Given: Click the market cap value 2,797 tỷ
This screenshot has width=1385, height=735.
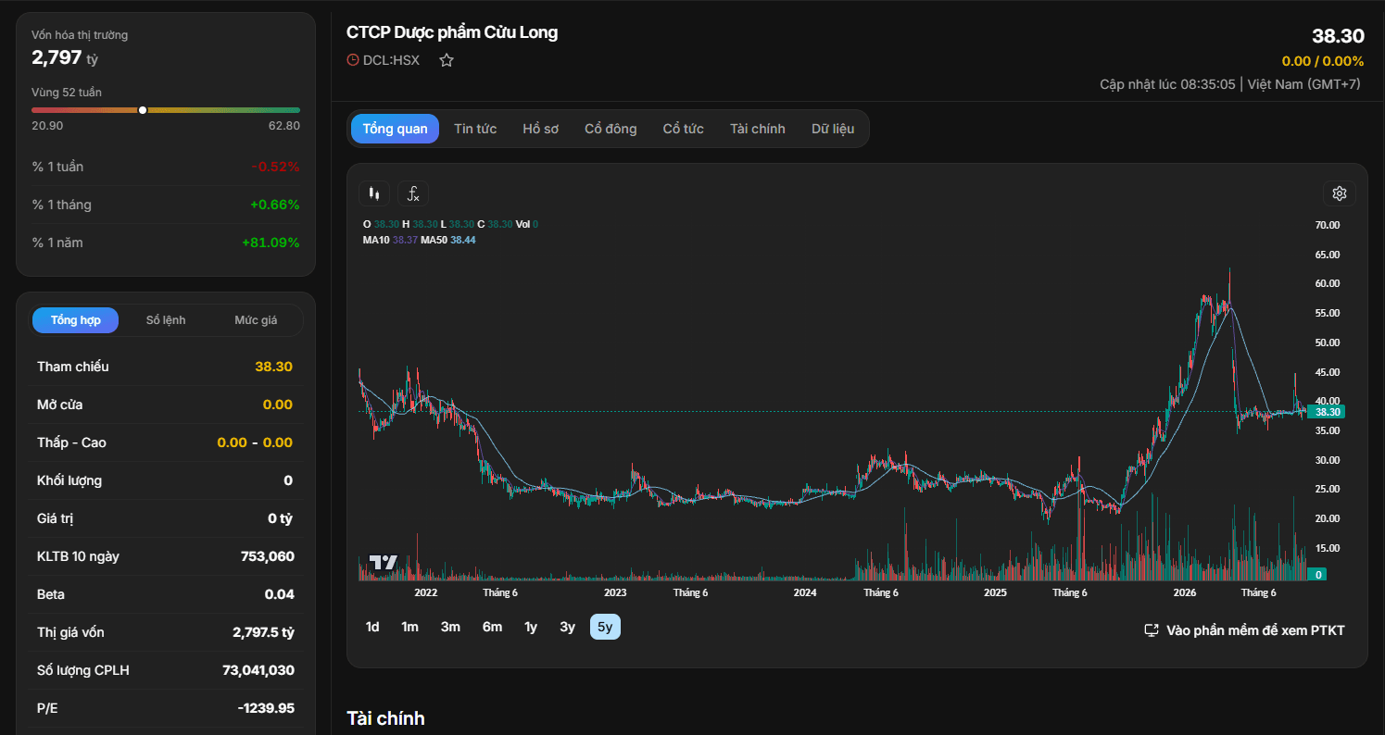Looking at the screenshot, I should [x=65, y=57].
